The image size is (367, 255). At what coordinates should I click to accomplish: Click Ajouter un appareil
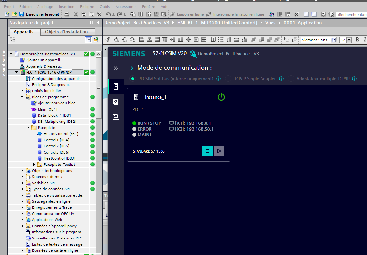tap(43, 60)
